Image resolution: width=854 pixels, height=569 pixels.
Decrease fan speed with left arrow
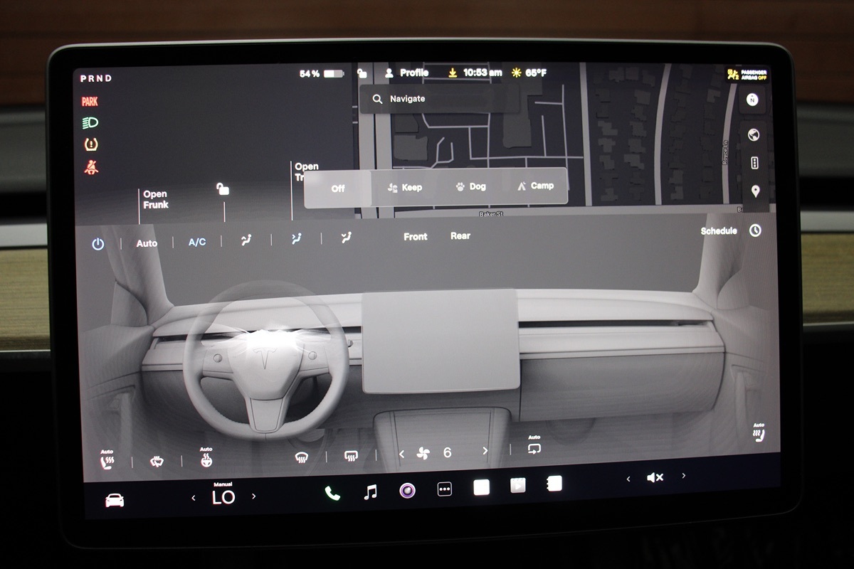coord(401,454)
